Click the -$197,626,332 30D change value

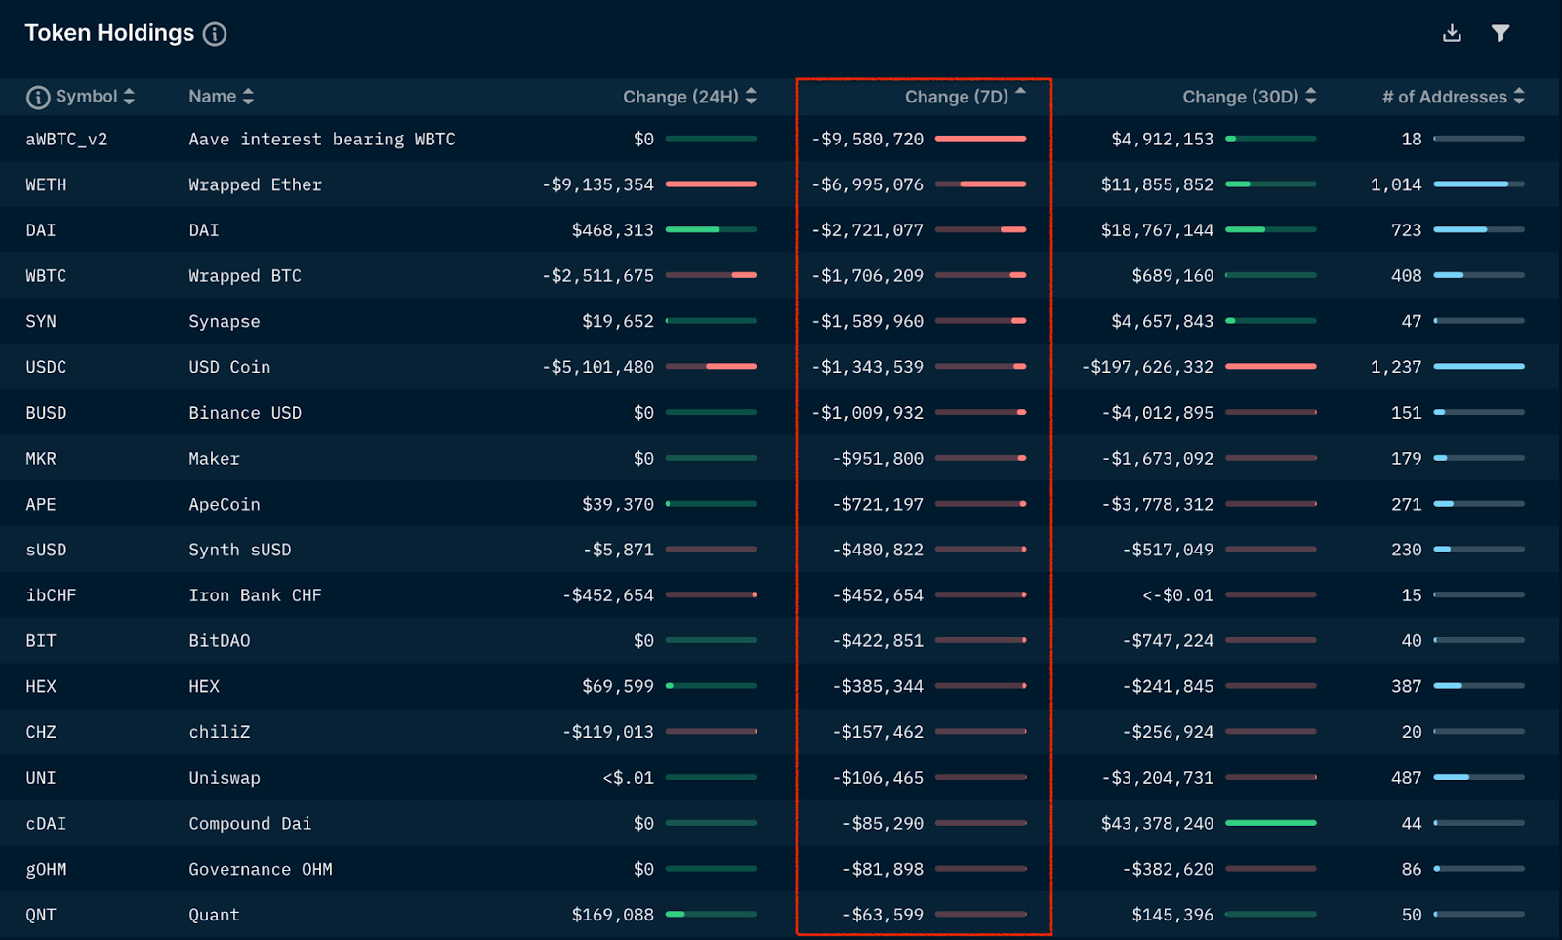(x=1147, y=367)
